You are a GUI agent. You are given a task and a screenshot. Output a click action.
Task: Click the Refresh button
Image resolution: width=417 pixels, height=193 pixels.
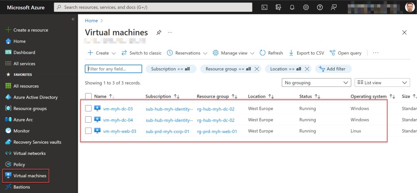click(271, 53)
